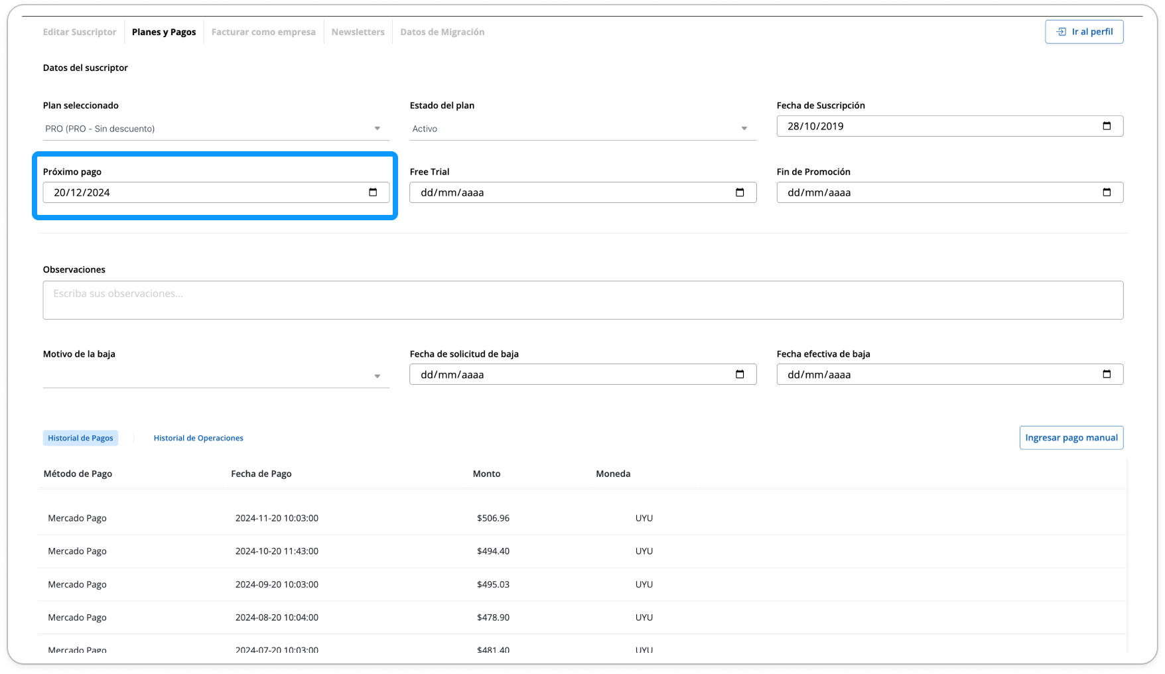Open calendar picker for Fin de Promoción
The height and width of the screenshot is (674, 1165).
click(x=1107, y=192)
